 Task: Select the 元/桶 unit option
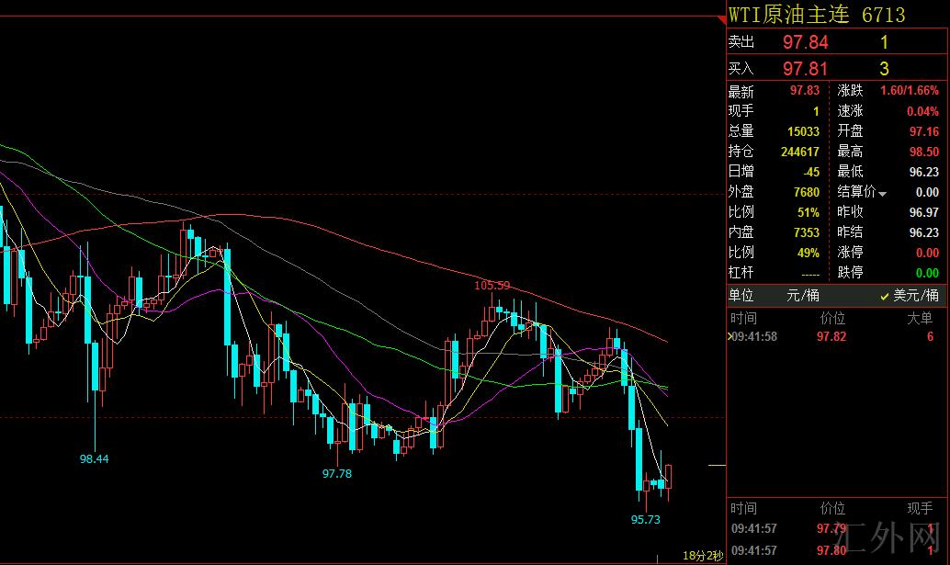pos(803,296)
